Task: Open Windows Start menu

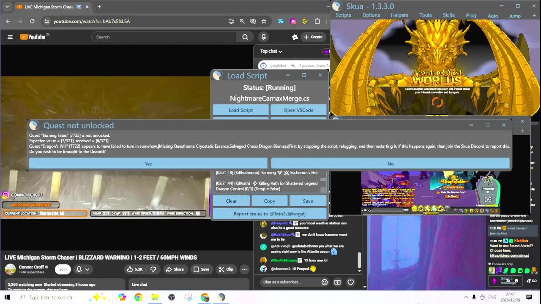Action: (x=7, y=297)
